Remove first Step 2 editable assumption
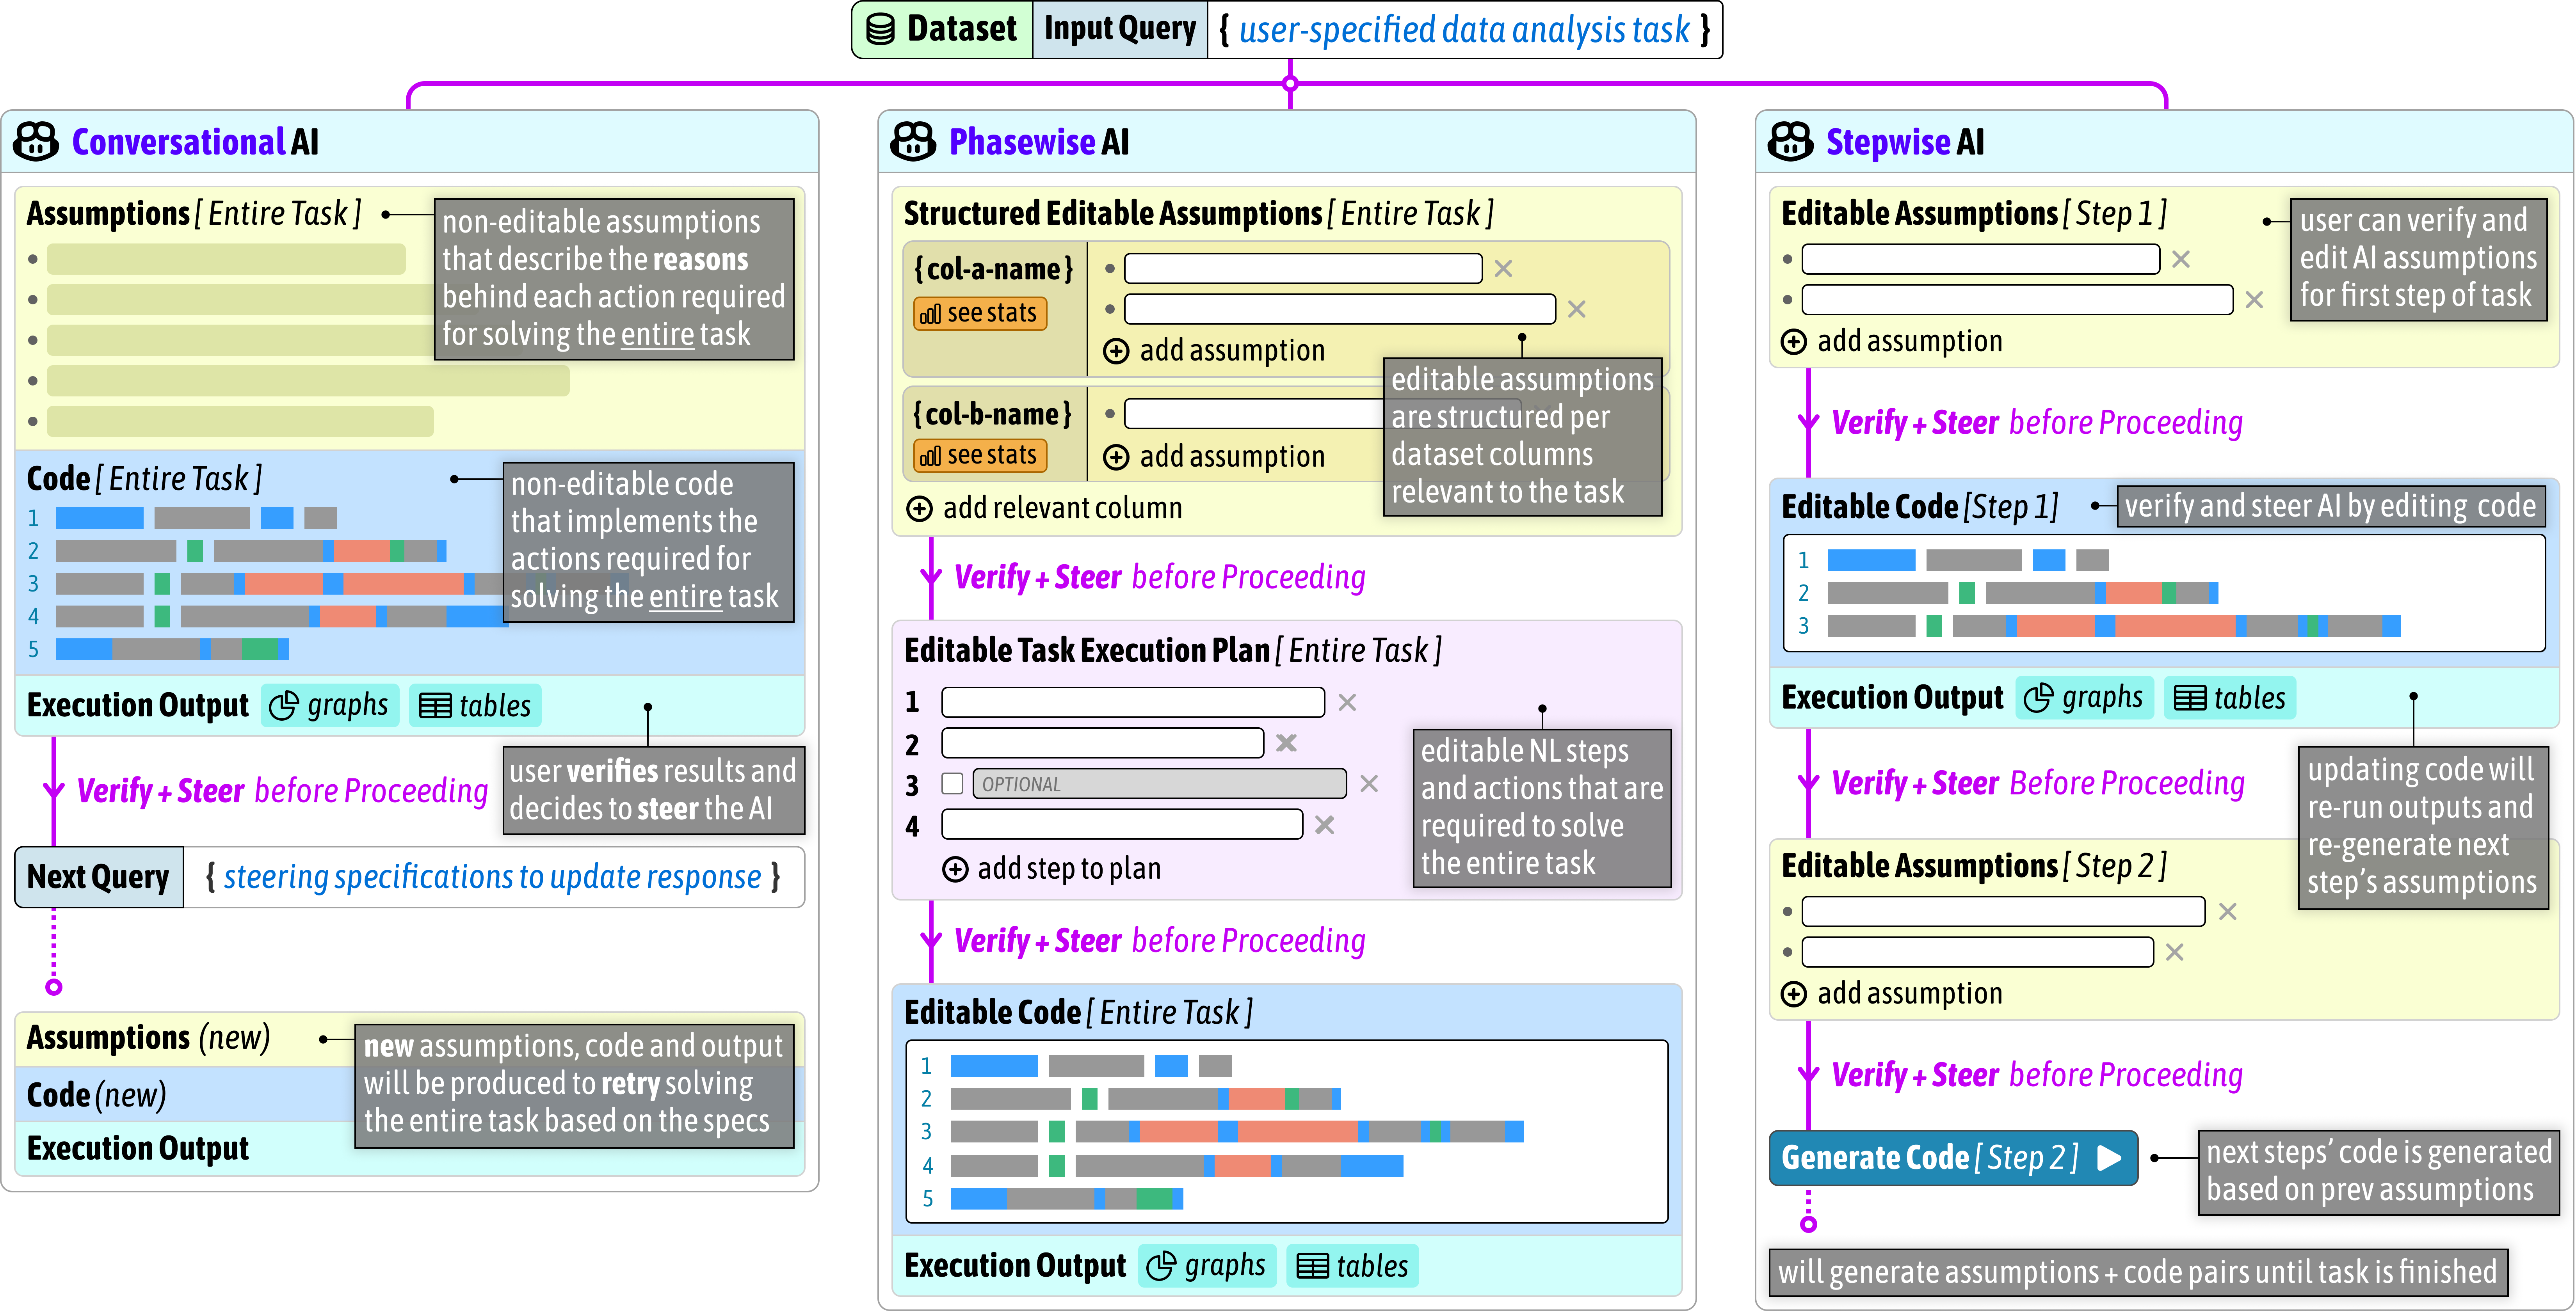The image size is (2576, 1311). pos(2227,912)
